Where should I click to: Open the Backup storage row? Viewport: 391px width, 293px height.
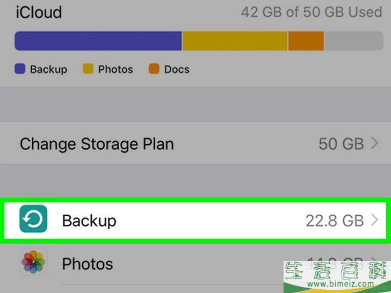point(195,220)
